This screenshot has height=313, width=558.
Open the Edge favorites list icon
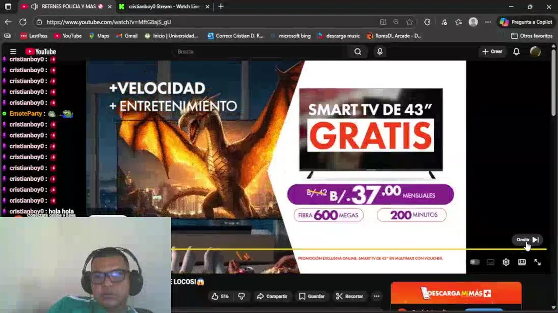pyautogui.click(x=458, y=22)
